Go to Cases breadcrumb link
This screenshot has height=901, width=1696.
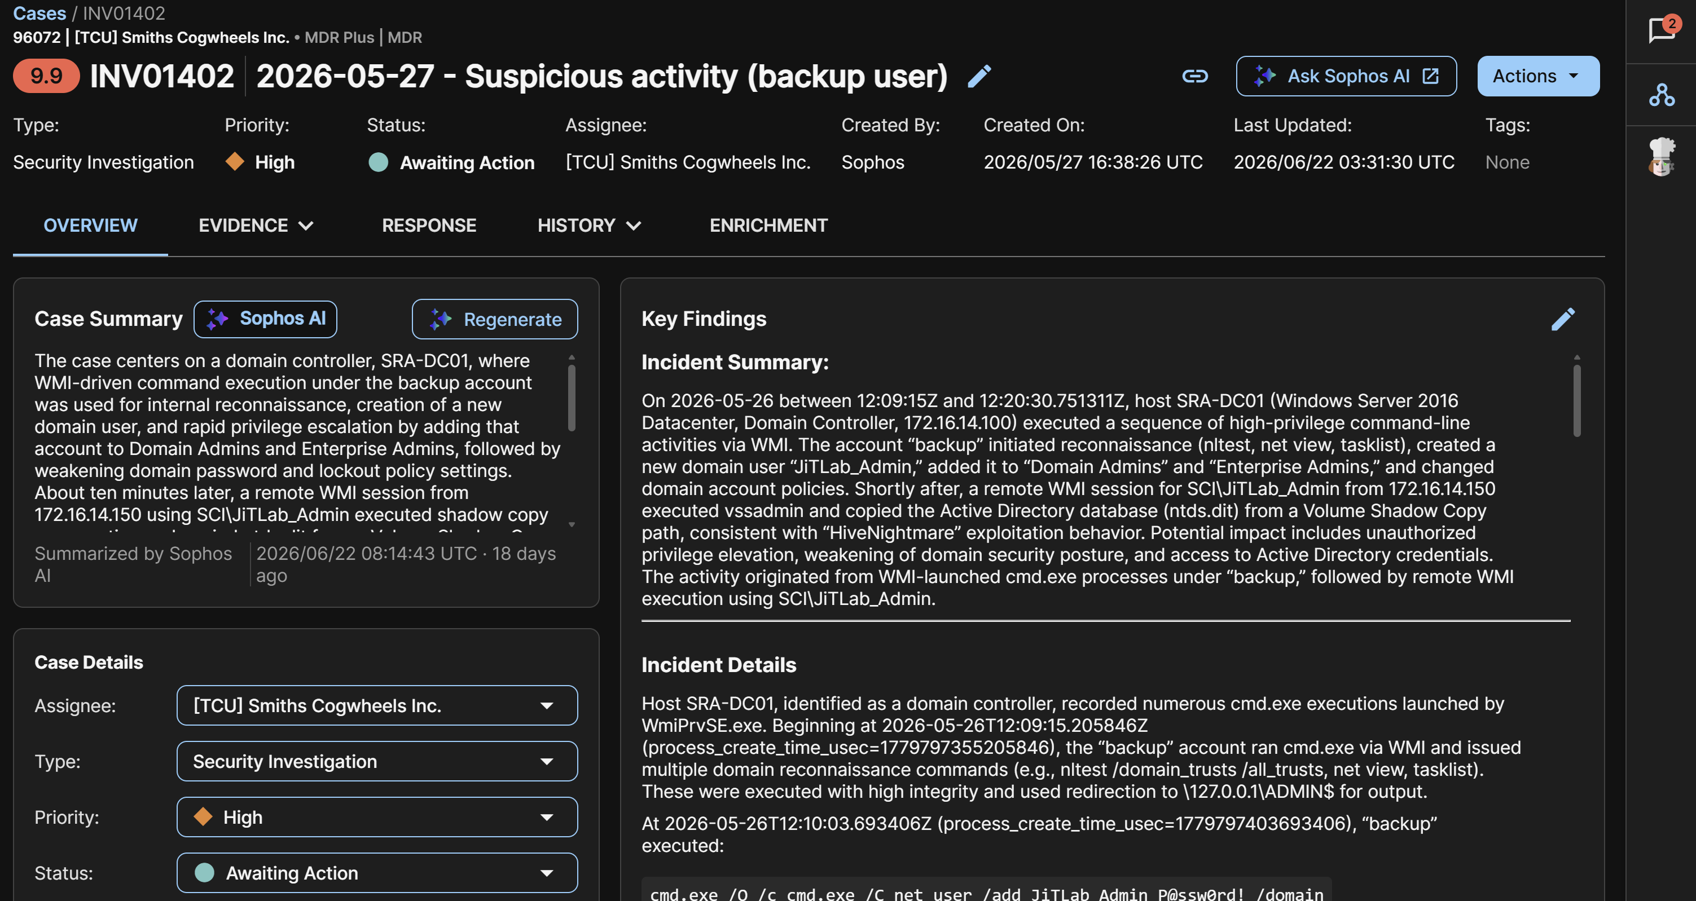[39, 13]
